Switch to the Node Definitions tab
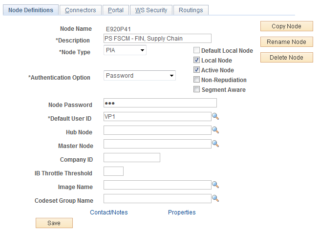The width and height of the screenshot is (319, 233). 31,10
